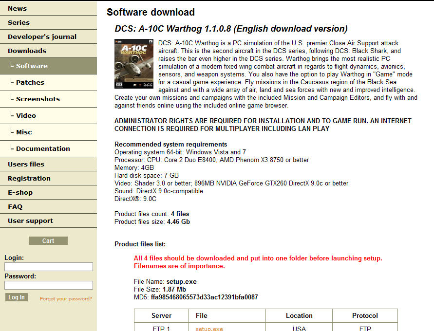The image size is (434, 331).
Task: Open the Patches submenu item
Action: 48,82
